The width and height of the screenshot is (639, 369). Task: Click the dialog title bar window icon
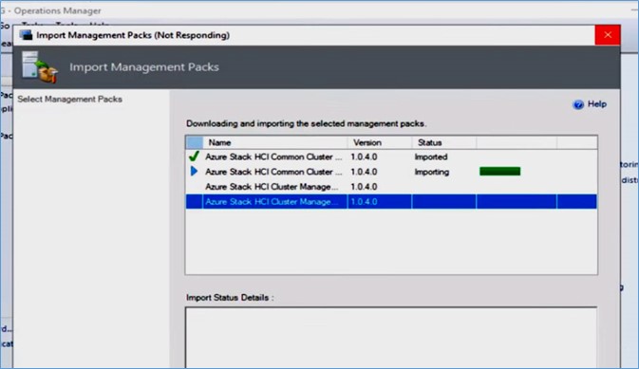[26, 35]
